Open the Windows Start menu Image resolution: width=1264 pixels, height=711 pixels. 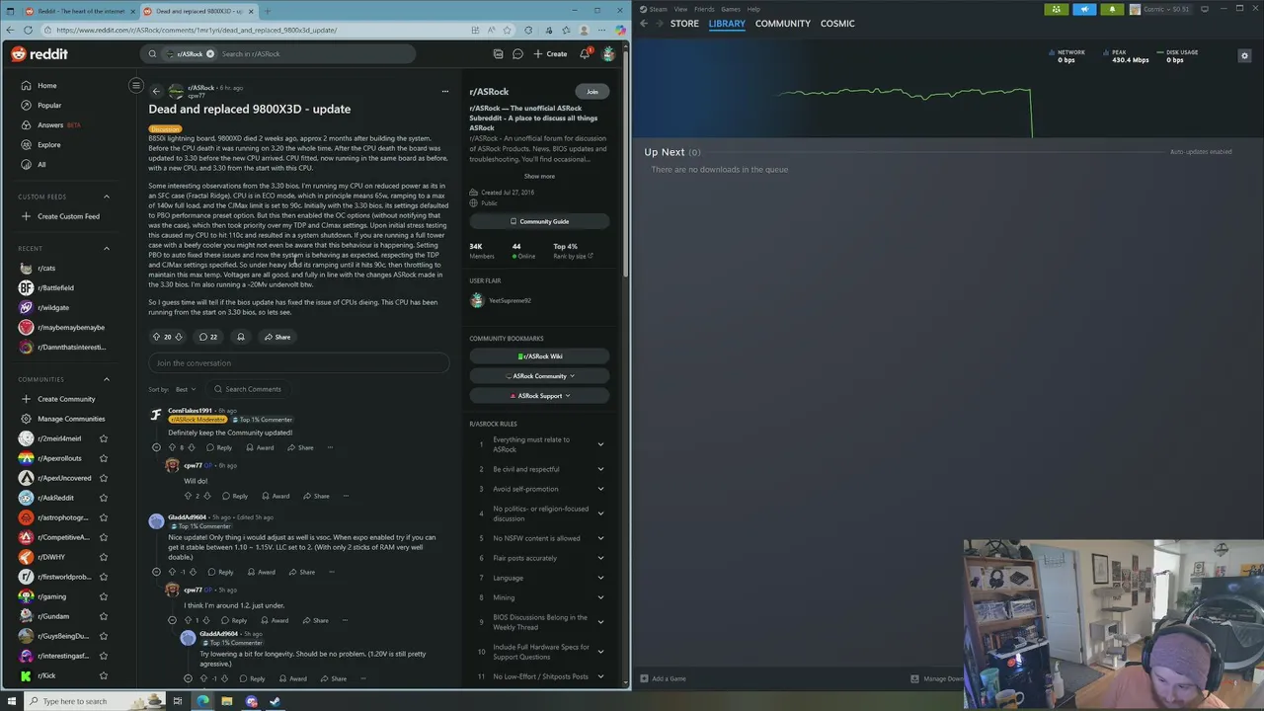(x=11, y=701)
